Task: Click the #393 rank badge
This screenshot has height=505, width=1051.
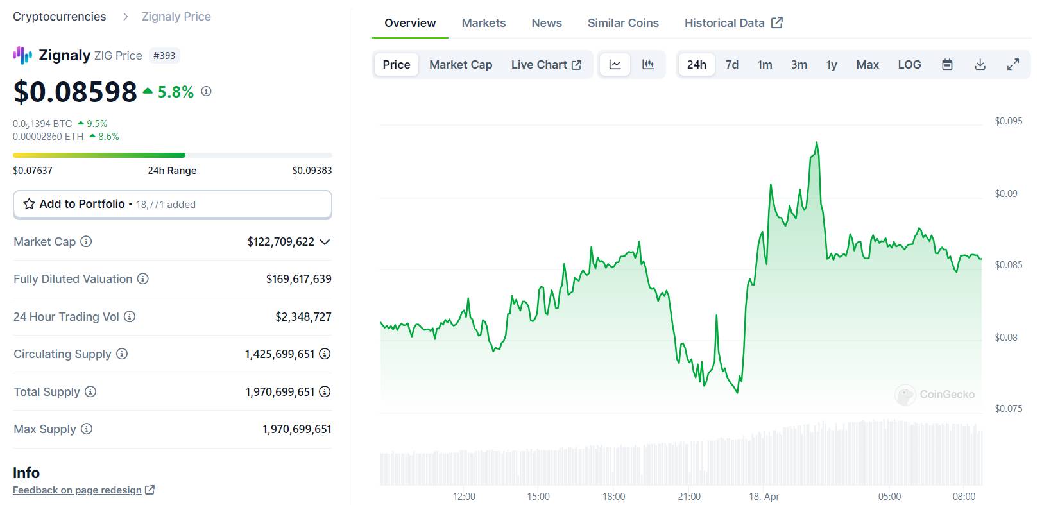Action: (164, 56)
